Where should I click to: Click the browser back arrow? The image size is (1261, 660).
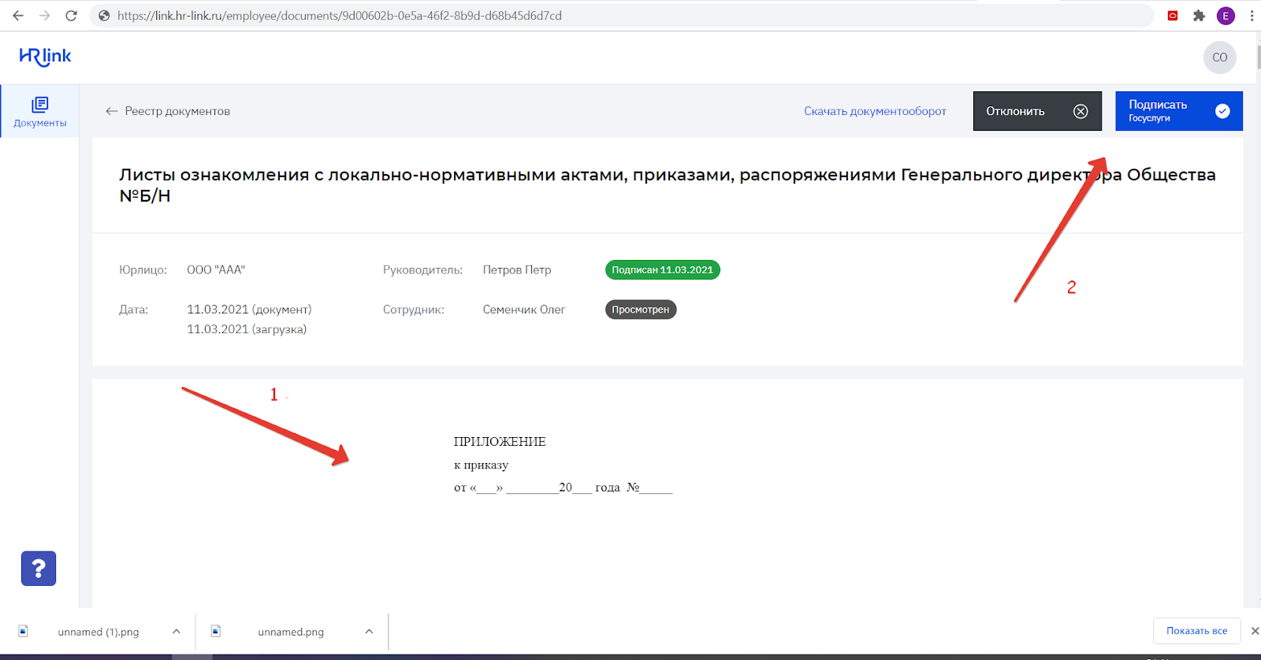[x=18, y=16]
